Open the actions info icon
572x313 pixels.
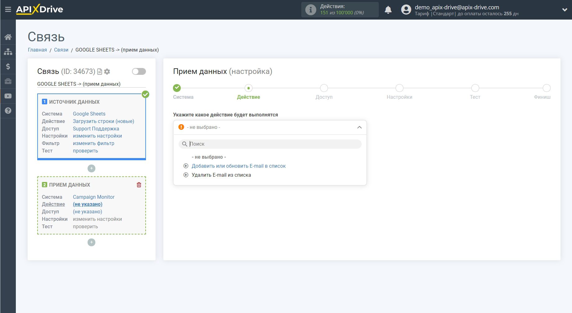point(311,10)
